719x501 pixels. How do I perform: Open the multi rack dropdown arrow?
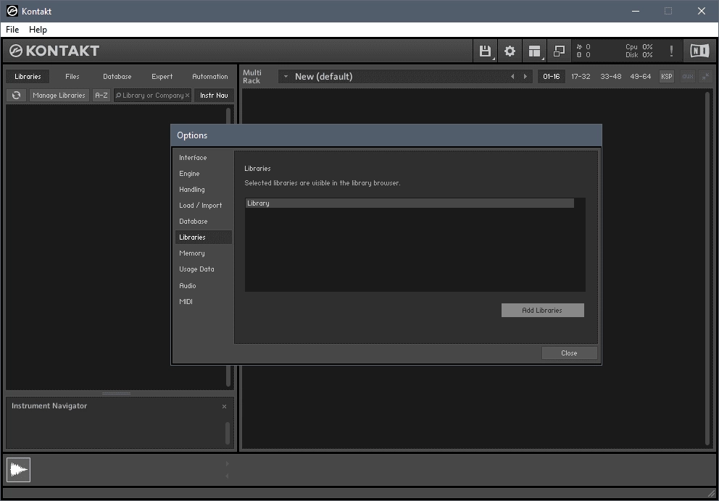(286, 77)
